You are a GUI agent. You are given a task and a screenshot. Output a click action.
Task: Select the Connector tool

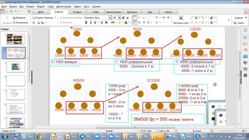203,17
